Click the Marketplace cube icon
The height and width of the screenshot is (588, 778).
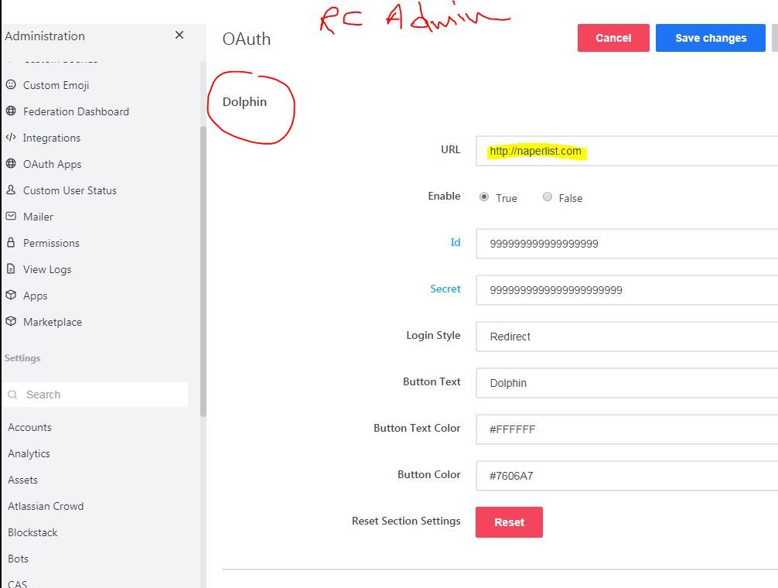pos(11,322)
